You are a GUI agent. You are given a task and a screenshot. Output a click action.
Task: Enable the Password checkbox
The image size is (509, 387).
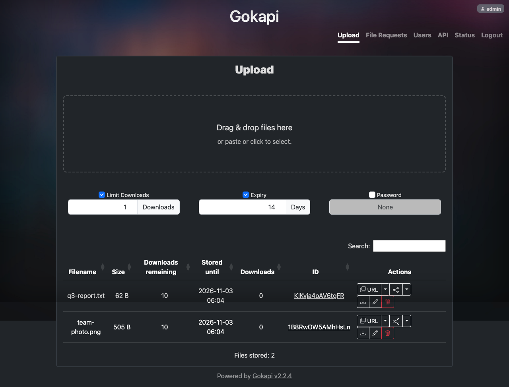372,195
